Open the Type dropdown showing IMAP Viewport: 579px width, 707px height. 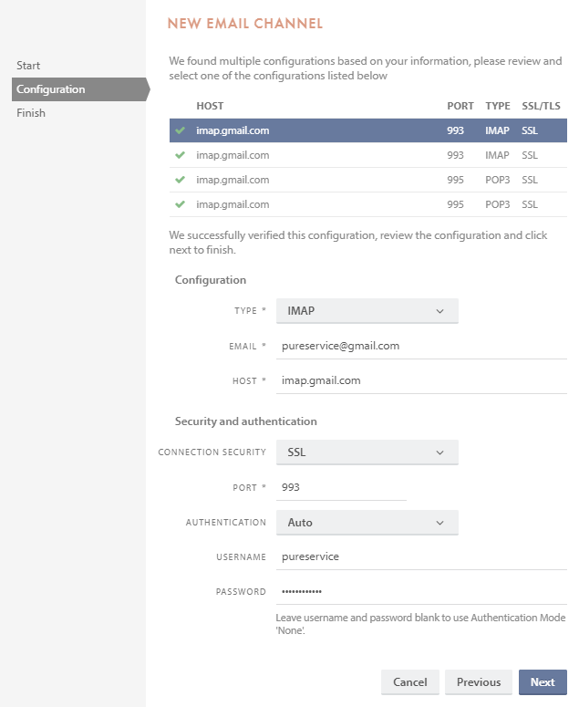(367, 311)
